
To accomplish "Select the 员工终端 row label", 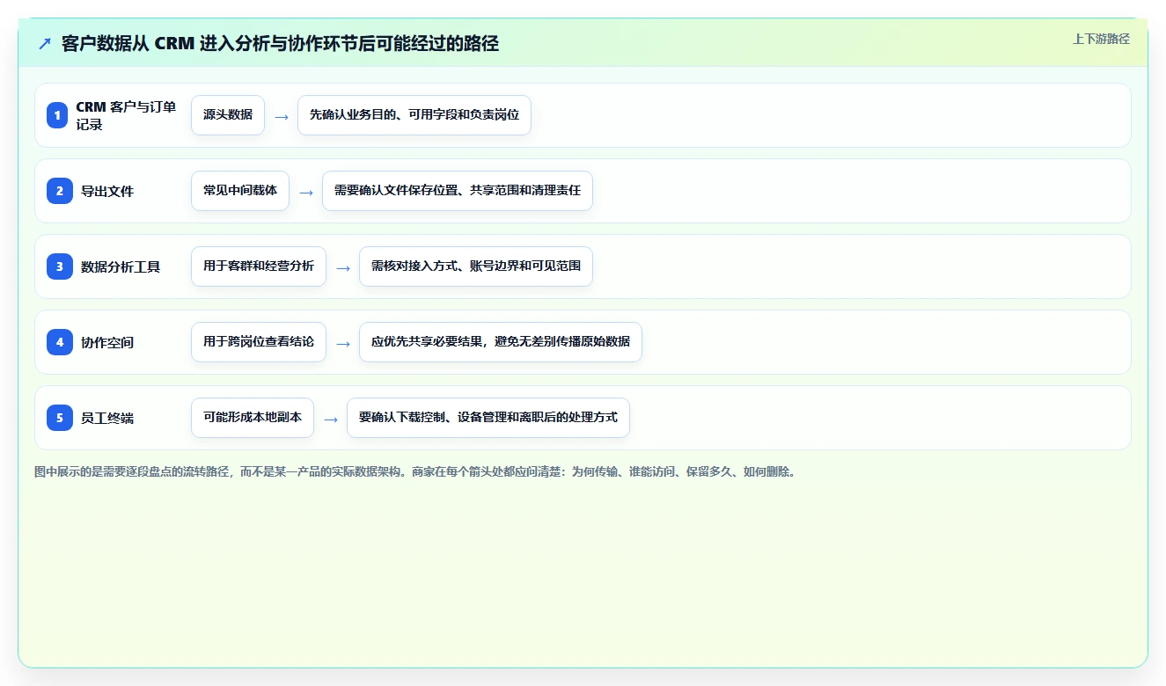I will tap(107, 418).
